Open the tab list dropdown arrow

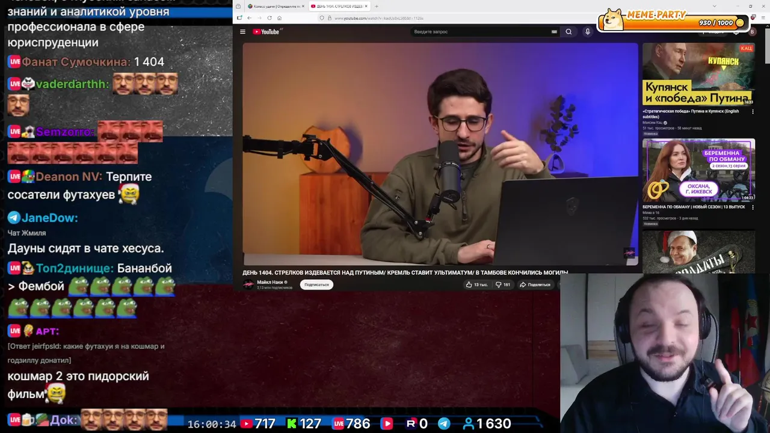(714, 6)
